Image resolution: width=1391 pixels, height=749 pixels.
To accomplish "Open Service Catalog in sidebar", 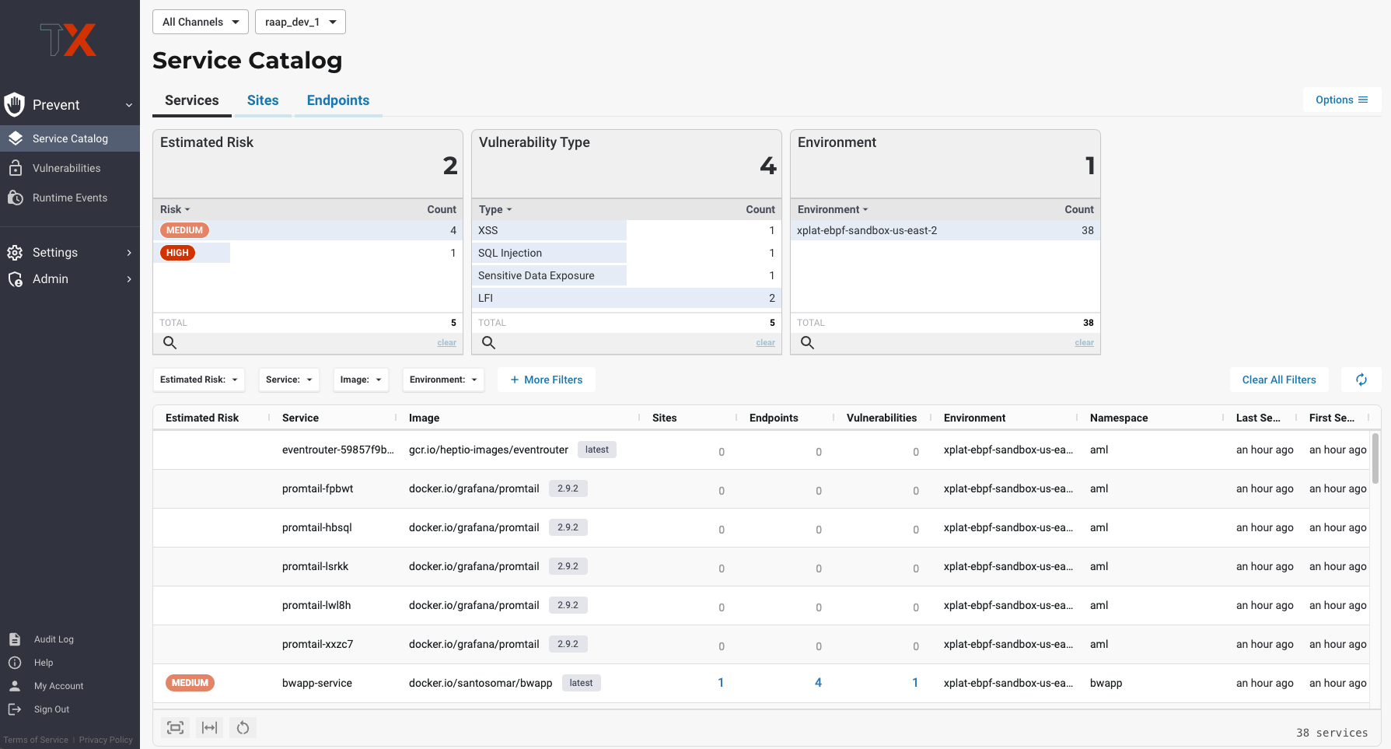I will 70,138.
